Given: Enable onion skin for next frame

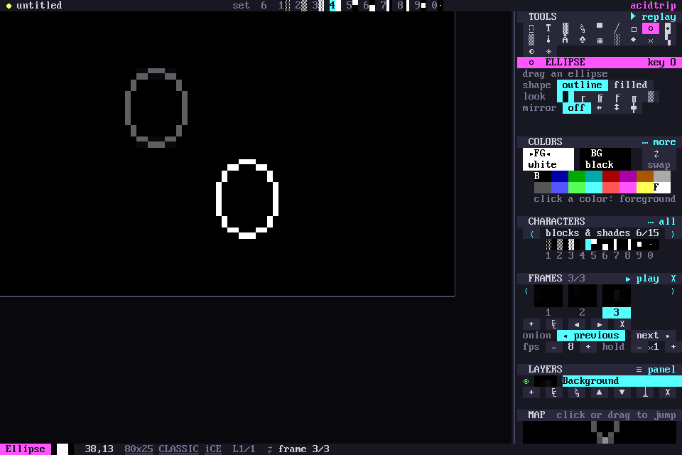Looking at the screenshot, I should pyautogui.click(x=653, y=336).
